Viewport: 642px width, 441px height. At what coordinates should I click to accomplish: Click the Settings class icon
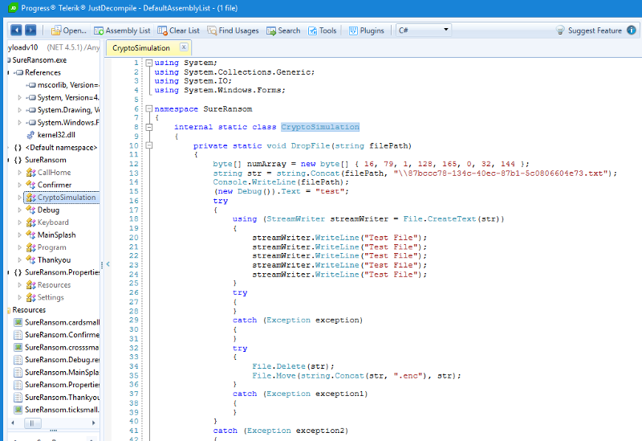tap(30, 297)
